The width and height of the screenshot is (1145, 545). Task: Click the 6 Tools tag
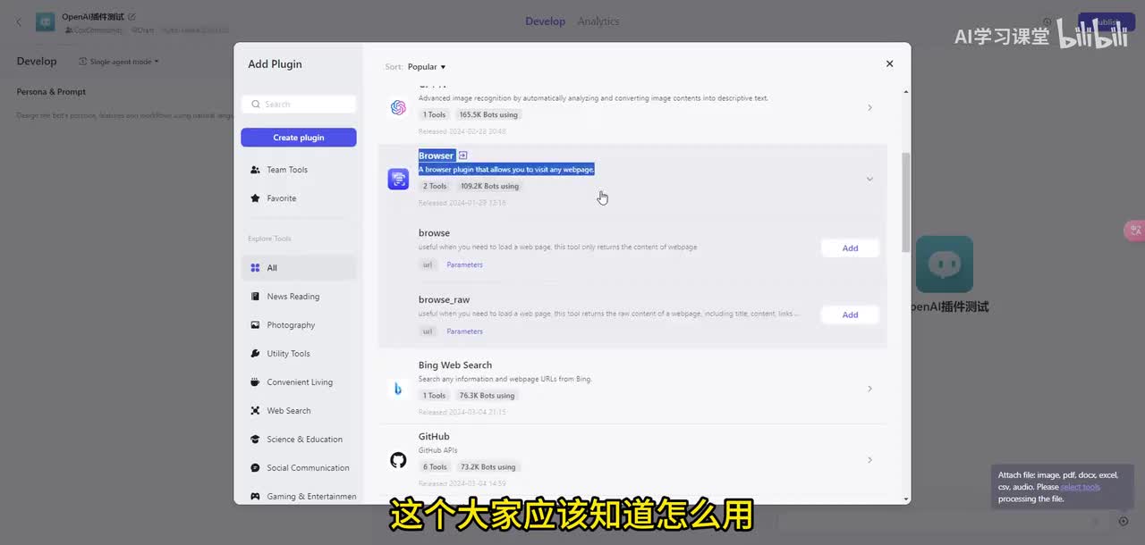435,466
